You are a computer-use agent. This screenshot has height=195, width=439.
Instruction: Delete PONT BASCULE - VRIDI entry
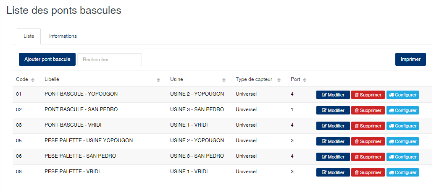(x=368, y=126)
